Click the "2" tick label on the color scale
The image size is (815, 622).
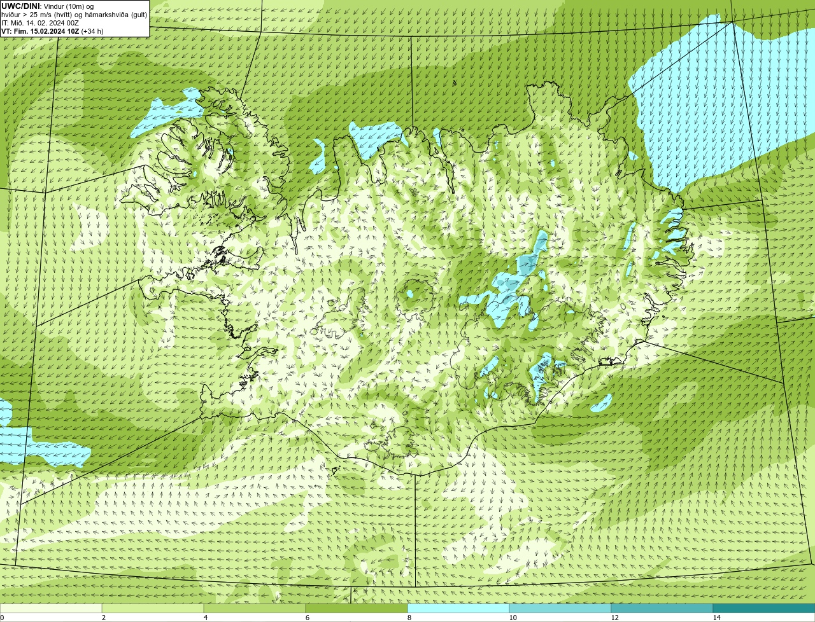pos(103,618)
